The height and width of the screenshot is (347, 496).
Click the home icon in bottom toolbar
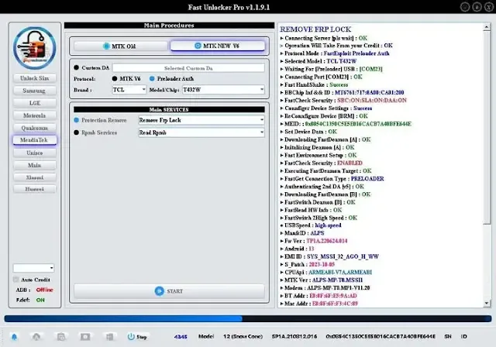[36, 337]
